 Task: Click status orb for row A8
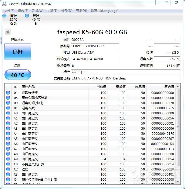[8, 154]
